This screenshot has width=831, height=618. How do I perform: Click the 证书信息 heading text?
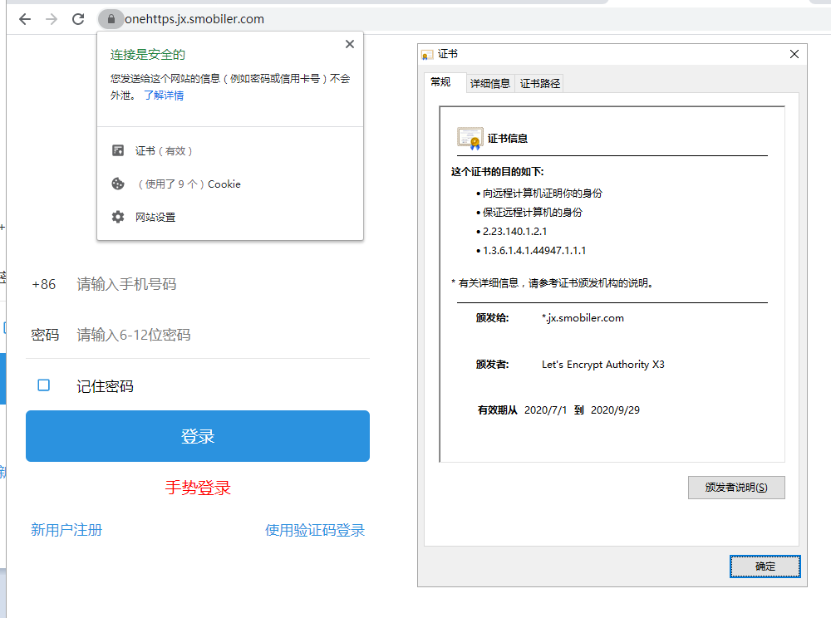tap(507, 138)
